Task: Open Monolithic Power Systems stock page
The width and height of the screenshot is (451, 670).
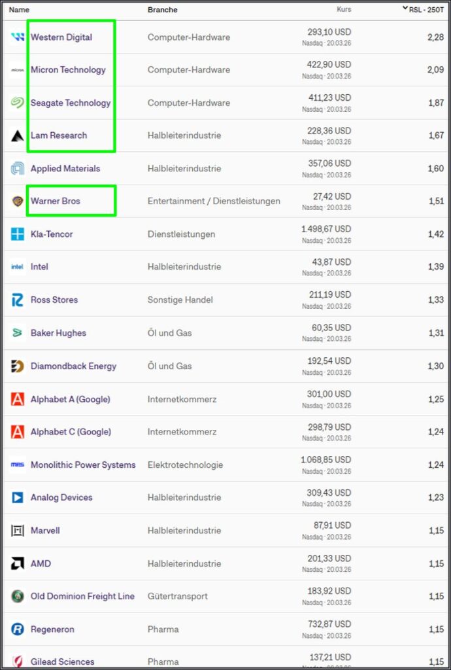Action: pyautogui.click(x=83, y=465)
